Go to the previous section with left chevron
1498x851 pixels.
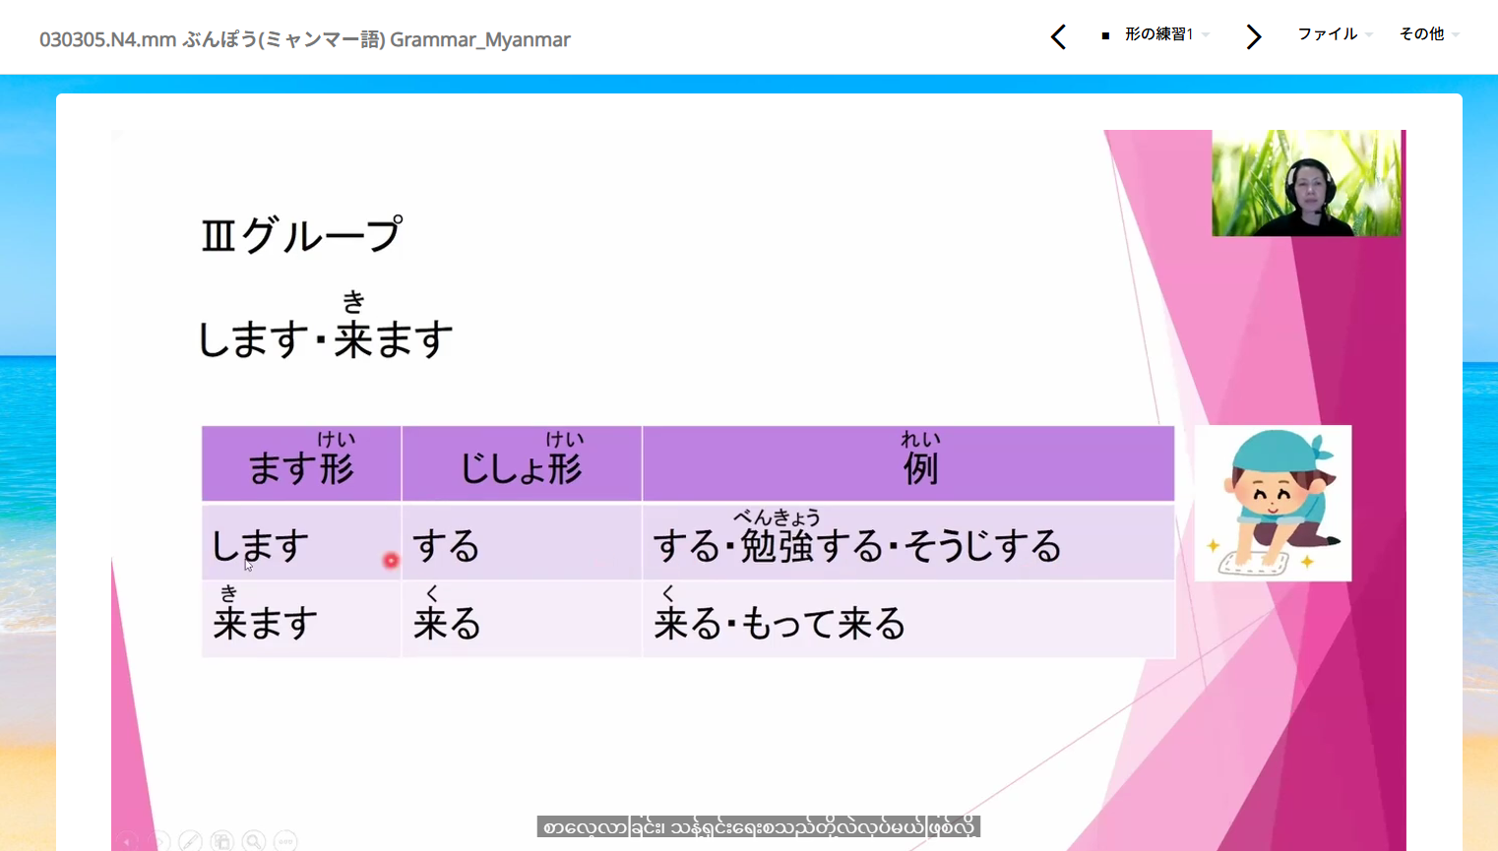click(x=1058, y=37)
